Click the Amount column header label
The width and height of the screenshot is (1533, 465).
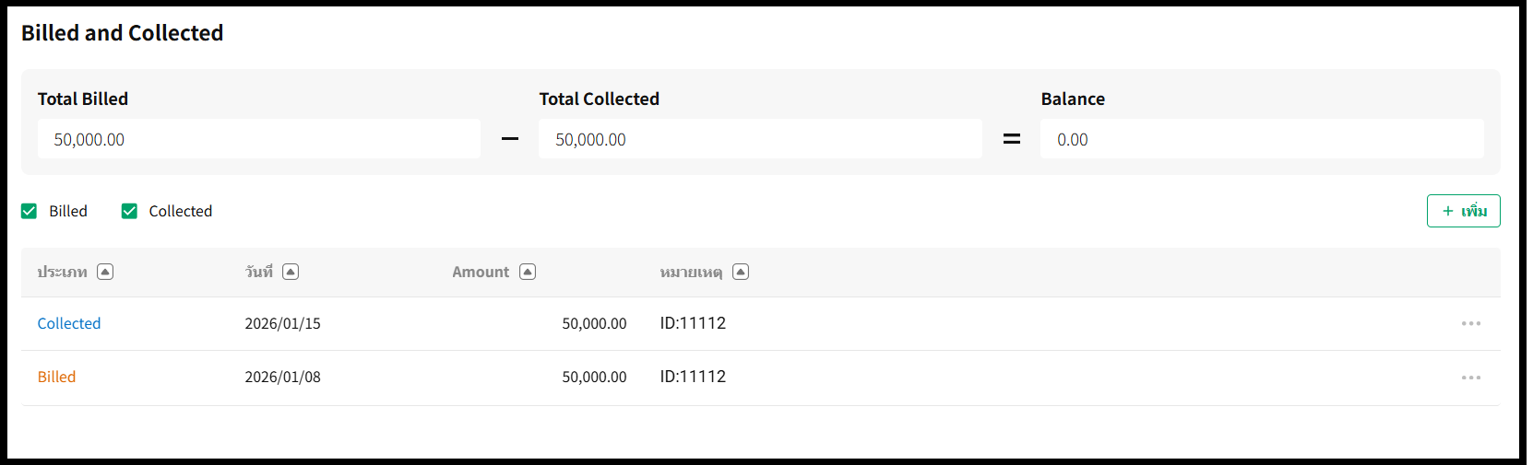pos(481,272)
